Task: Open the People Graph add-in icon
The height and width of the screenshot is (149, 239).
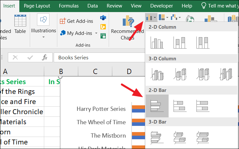Action: click(103, 36)
